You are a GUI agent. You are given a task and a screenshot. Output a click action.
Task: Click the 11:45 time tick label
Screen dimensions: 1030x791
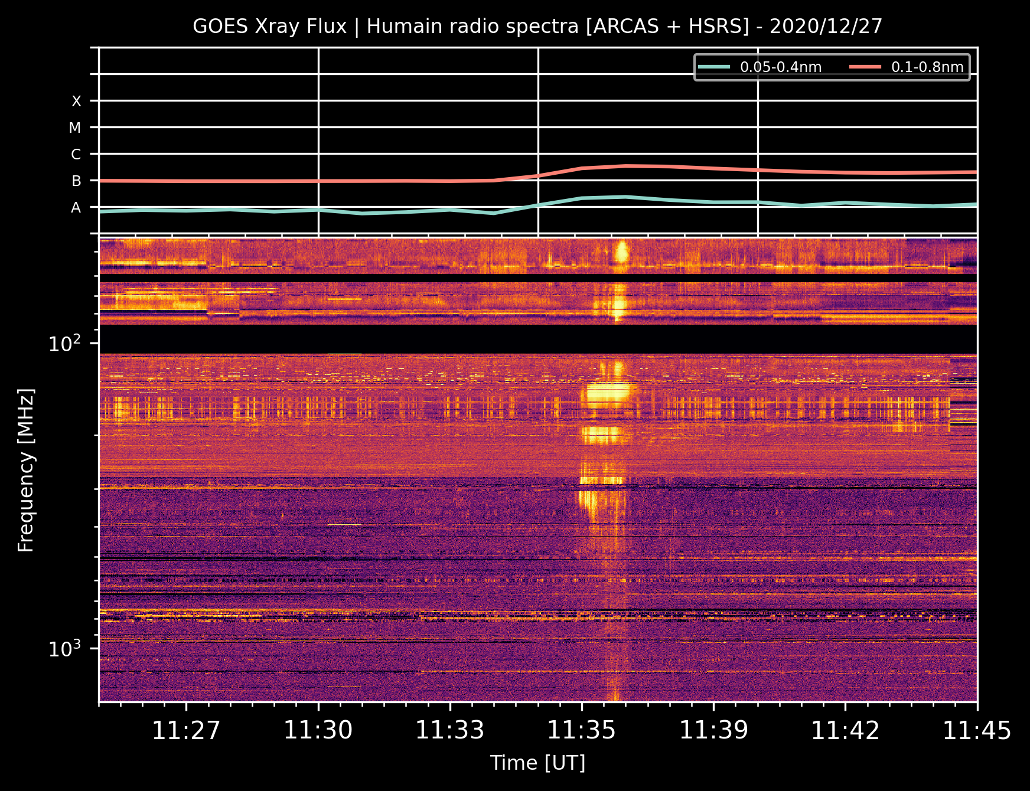tap(977, 731)
